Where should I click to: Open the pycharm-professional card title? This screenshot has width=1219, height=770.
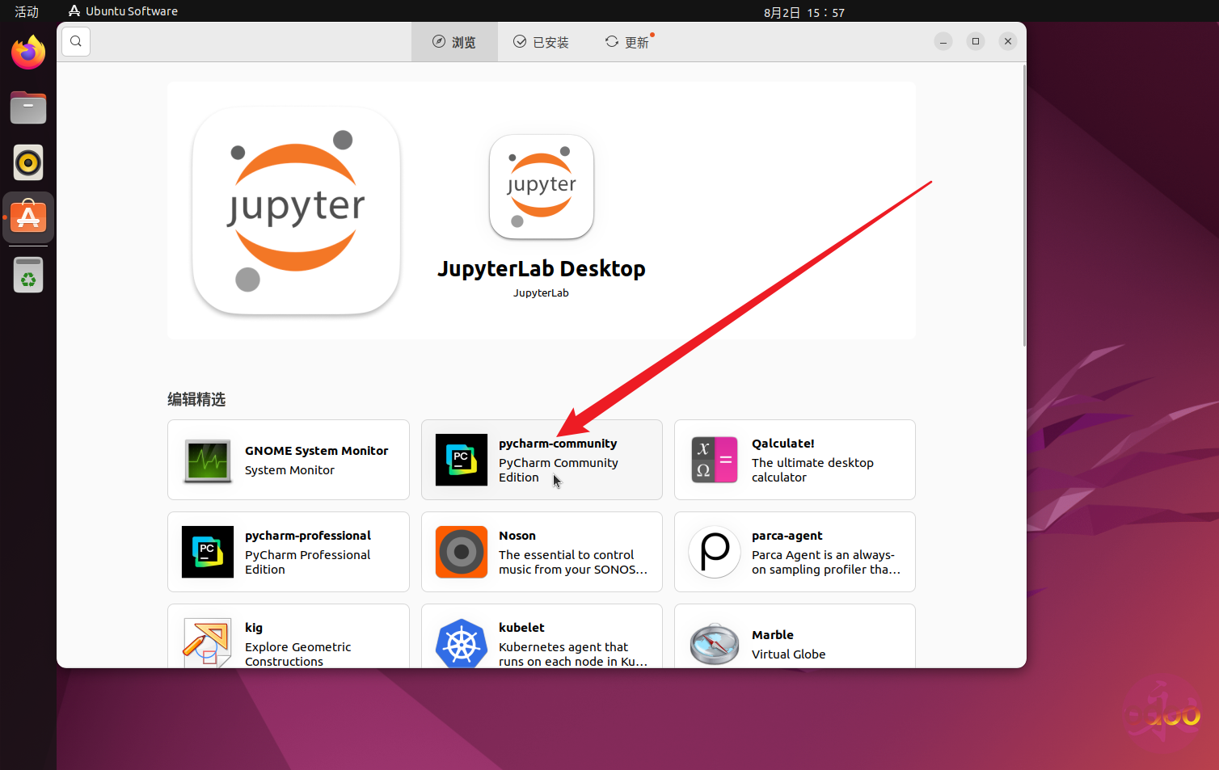(308, 536)
